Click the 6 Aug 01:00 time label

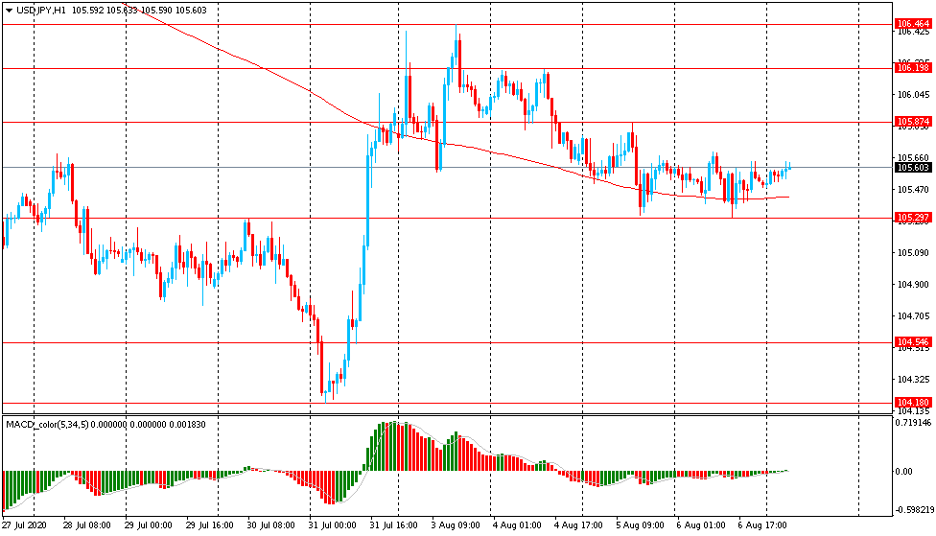click(x=701, y=525)
